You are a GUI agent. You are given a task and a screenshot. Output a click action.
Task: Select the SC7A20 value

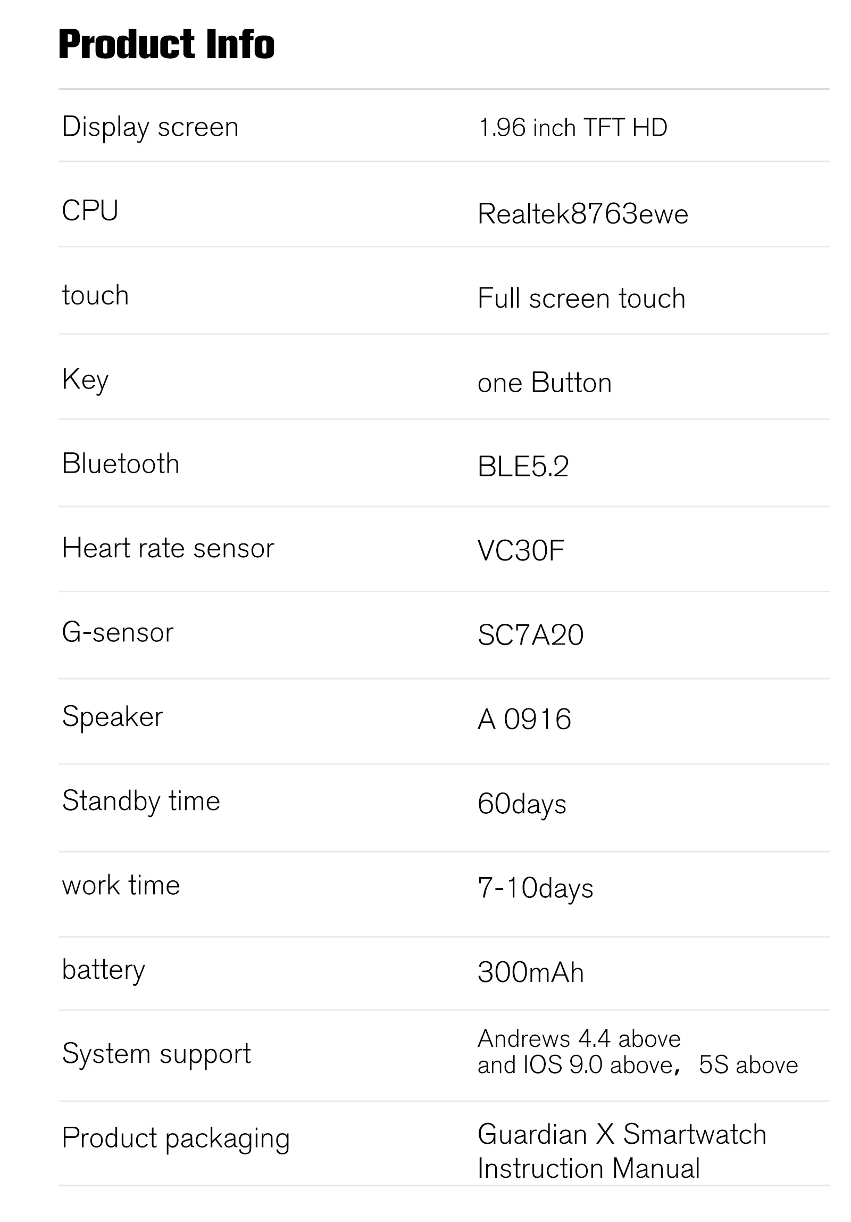coord(530,635)
